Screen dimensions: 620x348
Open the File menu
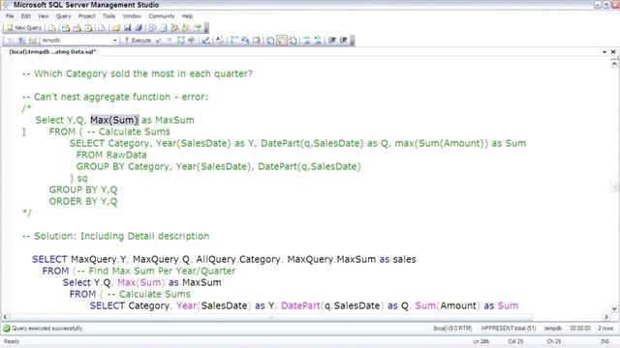click(10, 16)
